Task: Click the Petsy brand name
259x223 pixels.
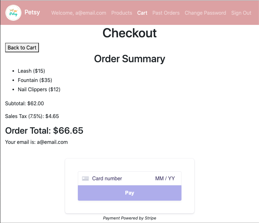Action: (32, 12)
